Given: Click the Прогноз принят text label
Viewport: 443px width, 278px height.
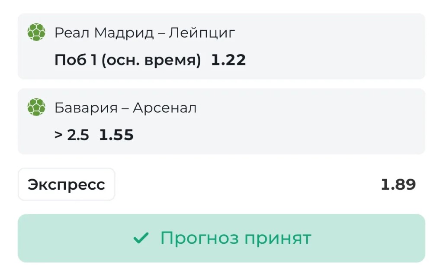Looking at the screenshot, I should (236, 238).
